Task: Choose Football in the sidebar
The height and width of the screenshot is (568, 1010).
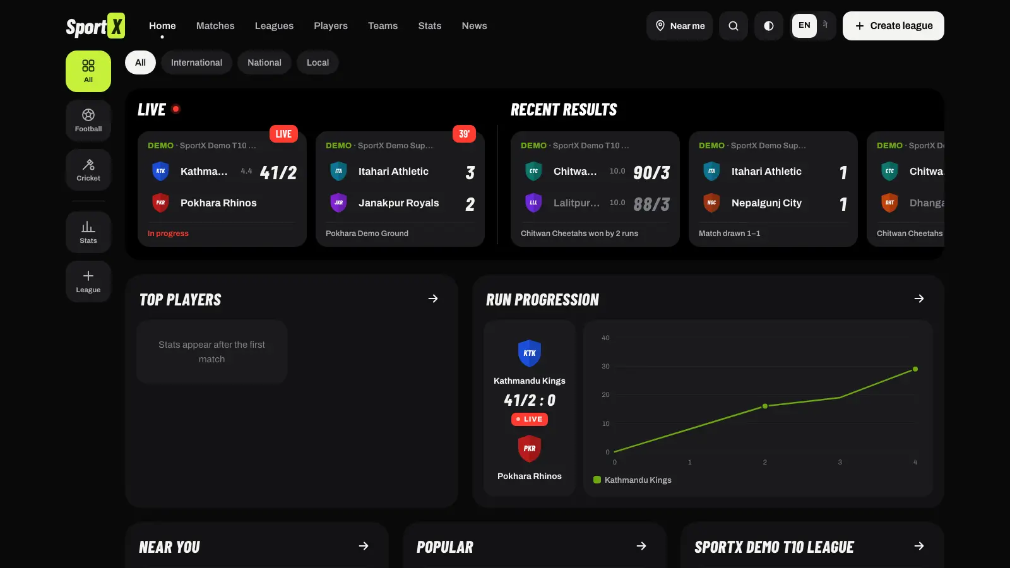Action: 88,120
